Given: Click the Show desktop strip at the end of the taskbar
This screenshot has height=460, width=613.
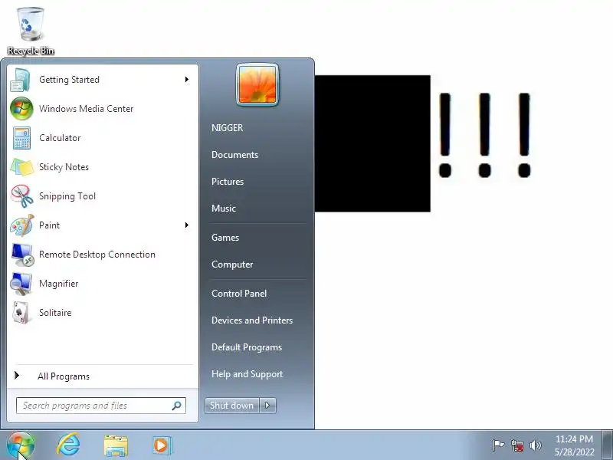Looking at the screenshot, I should tap(608, 445).
